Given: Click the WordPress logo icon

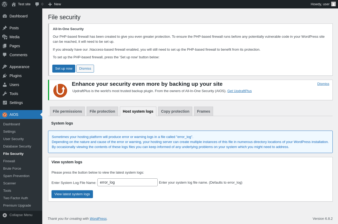Looking at the screenshot, I should click(4, 4).
